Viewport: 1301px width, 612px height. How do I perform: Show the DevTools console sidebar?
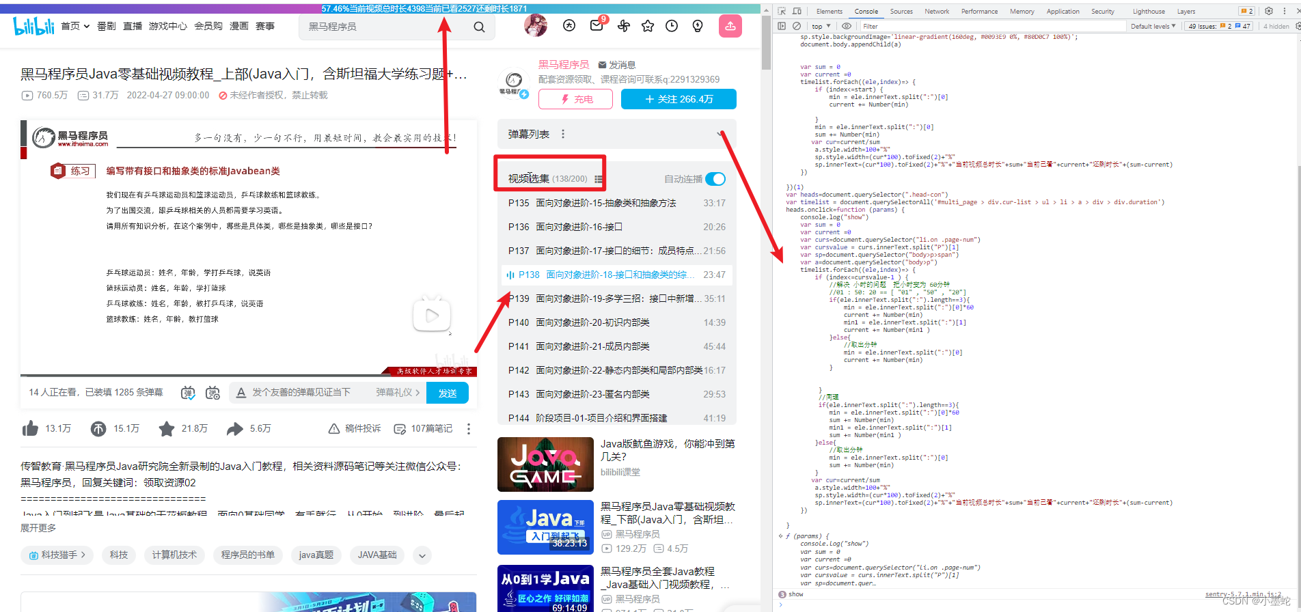pyautogui.click(x=782, y=26)
